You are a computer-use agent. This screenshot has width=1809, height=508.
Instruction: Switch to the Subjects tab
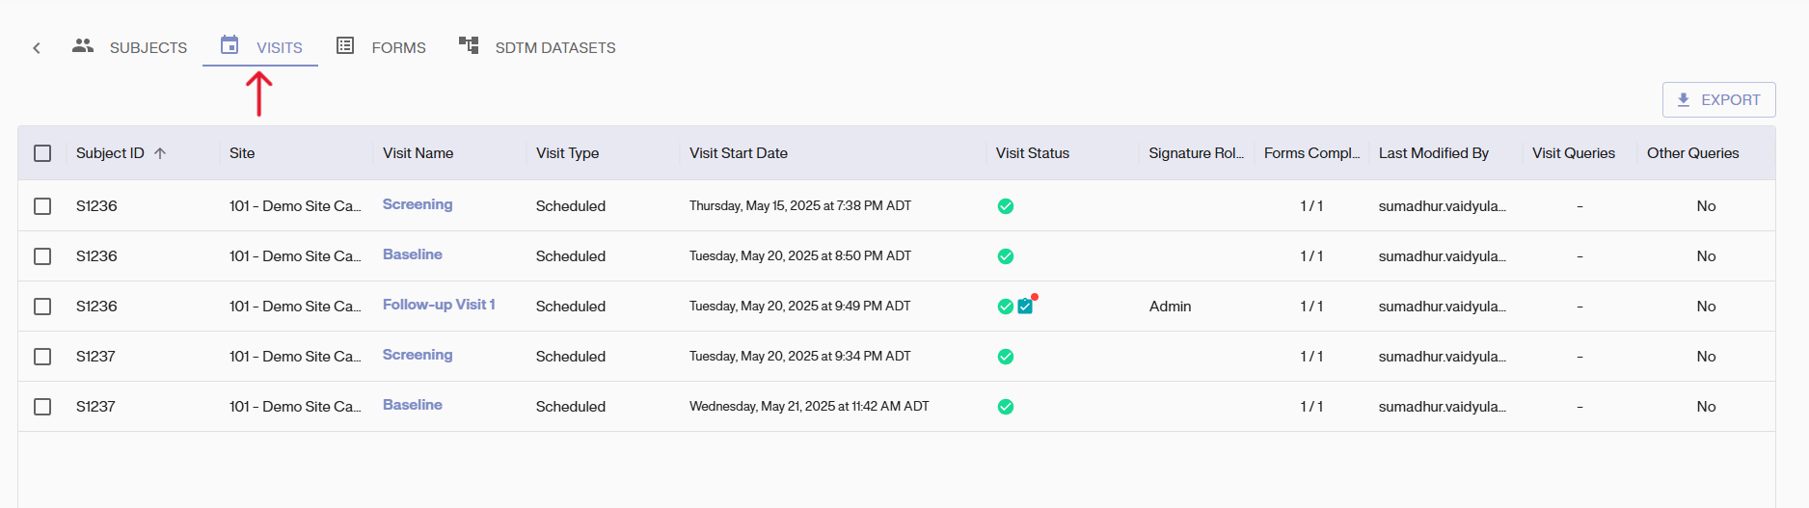click(148, 47)
